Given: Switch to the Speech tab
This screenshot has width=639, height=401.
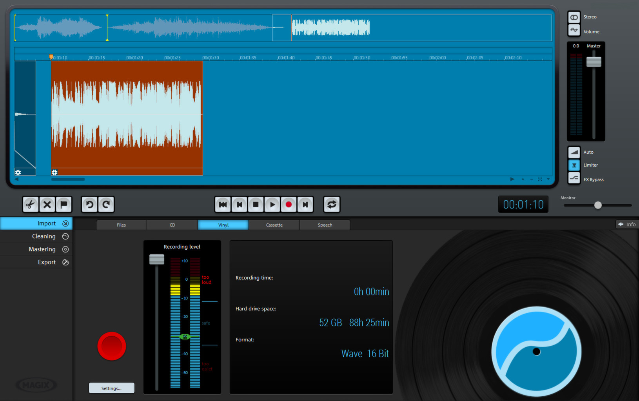Looking at the screenshot, I should (325, 225).
